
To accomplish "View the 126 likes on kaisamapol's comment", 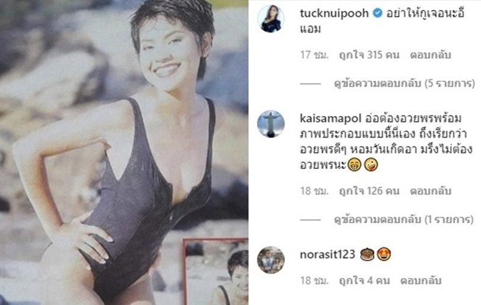I will click(369, 191).
